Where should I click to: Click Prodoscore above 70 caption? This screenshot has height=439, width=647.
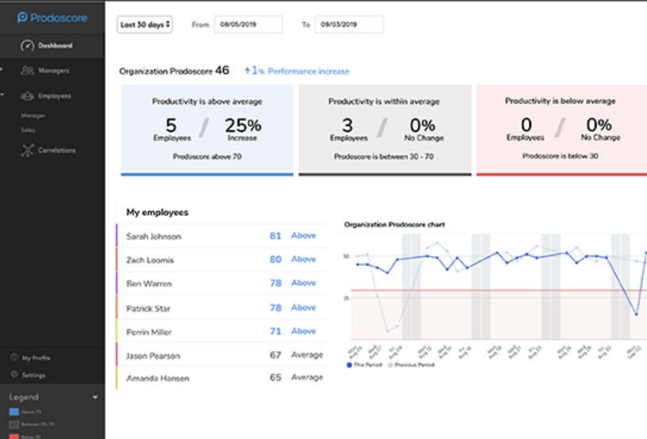207,156
